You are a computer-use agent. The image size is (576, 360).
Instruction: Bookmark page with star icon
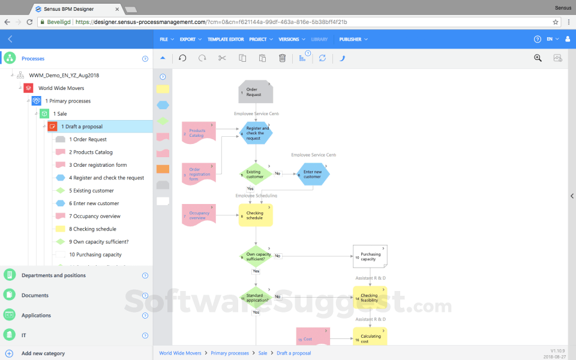tap(556, 22)
